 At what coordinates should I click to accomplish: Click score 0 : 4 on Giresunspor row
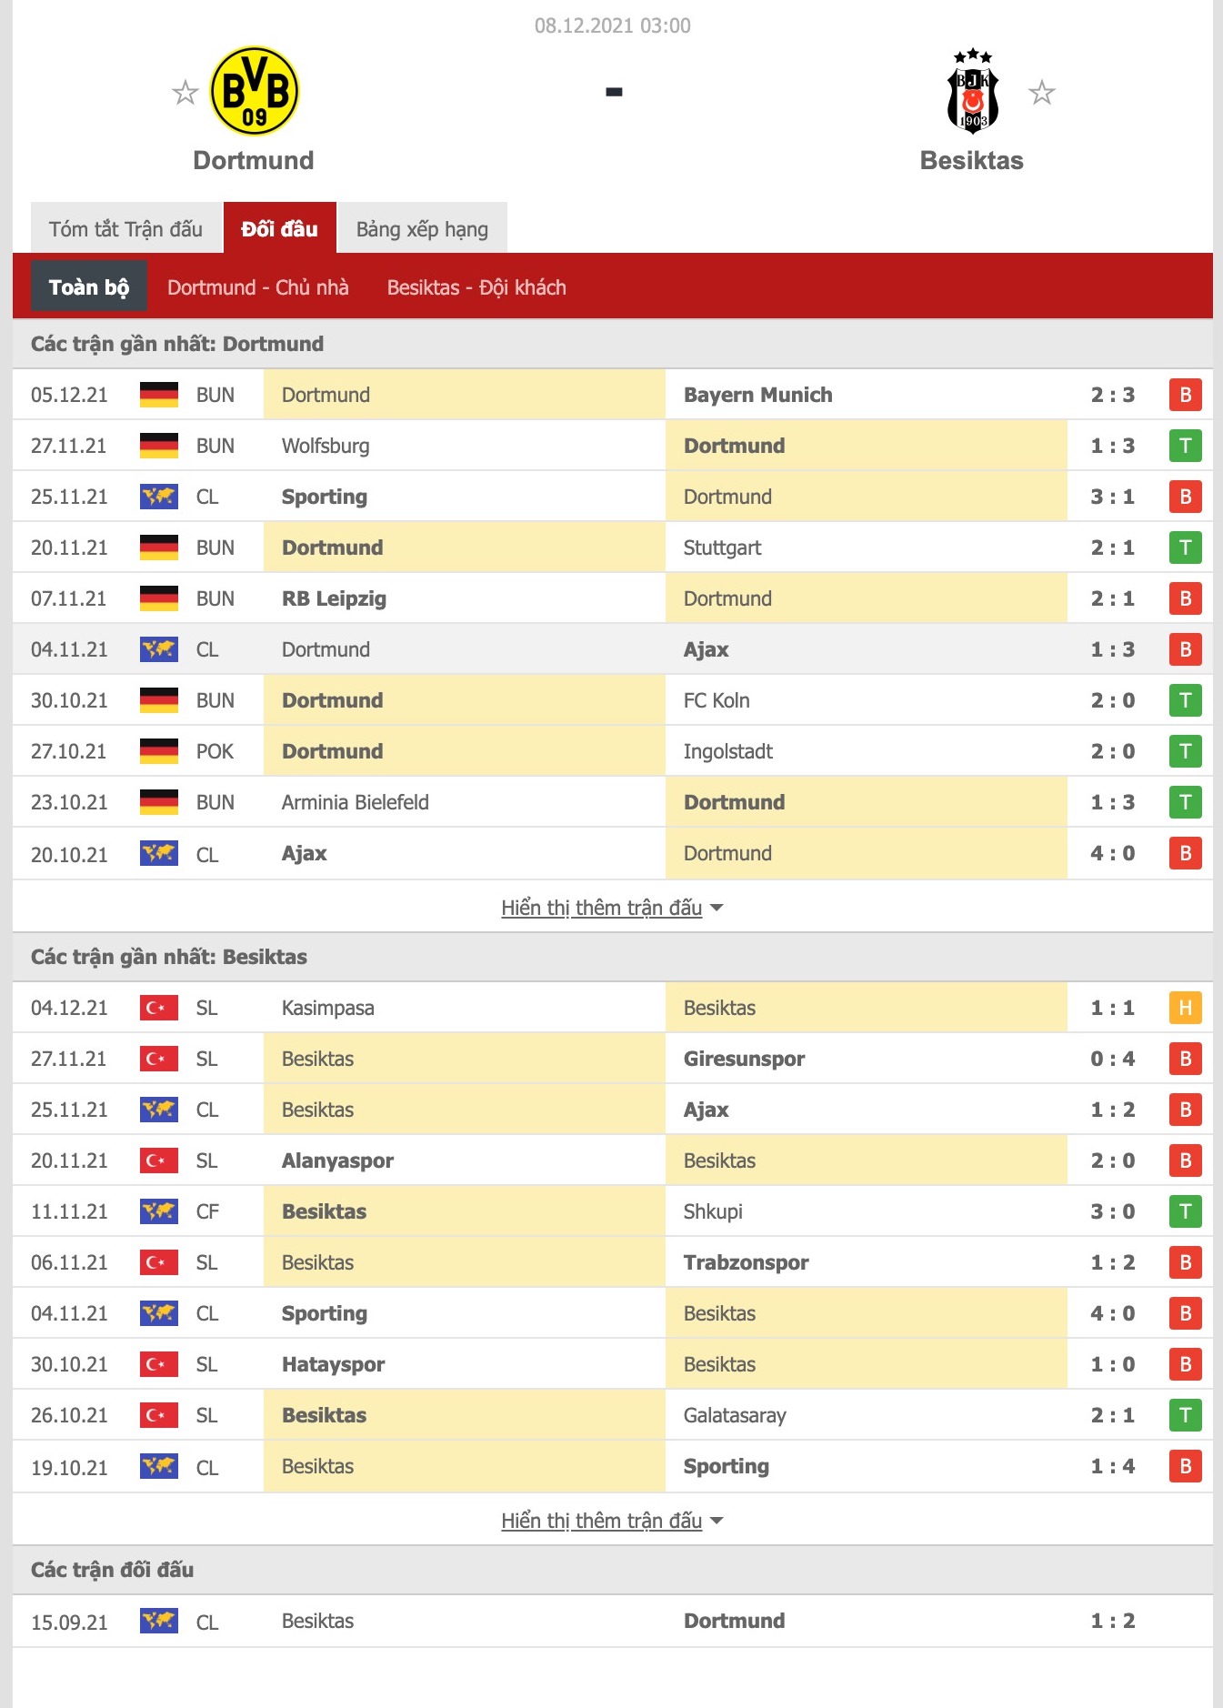tap(1113, 1059)
